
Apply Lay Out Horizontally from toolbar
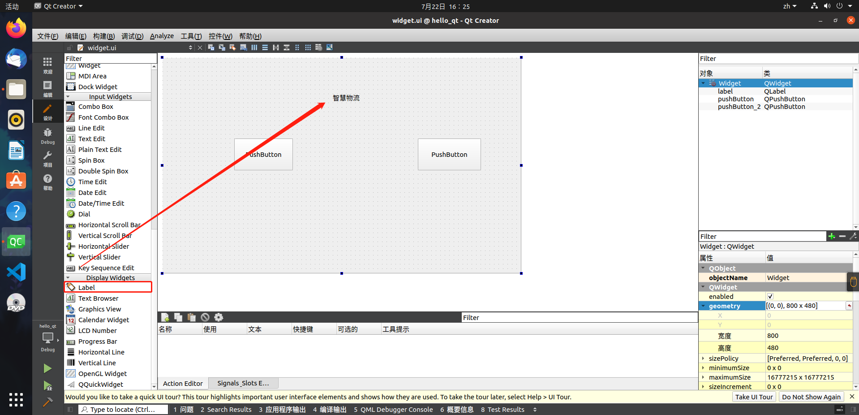[x=254, y=48]
